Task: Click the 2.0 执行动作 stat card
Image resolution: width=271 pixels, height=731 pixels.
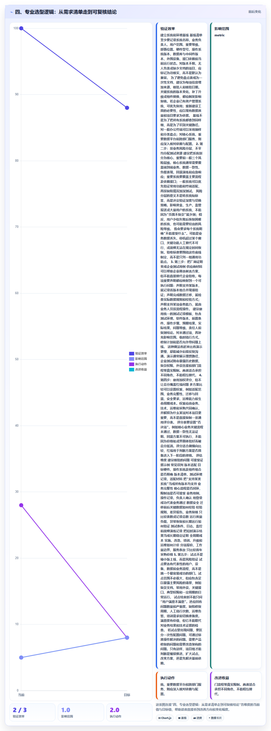Action: (x=129, y=712)
